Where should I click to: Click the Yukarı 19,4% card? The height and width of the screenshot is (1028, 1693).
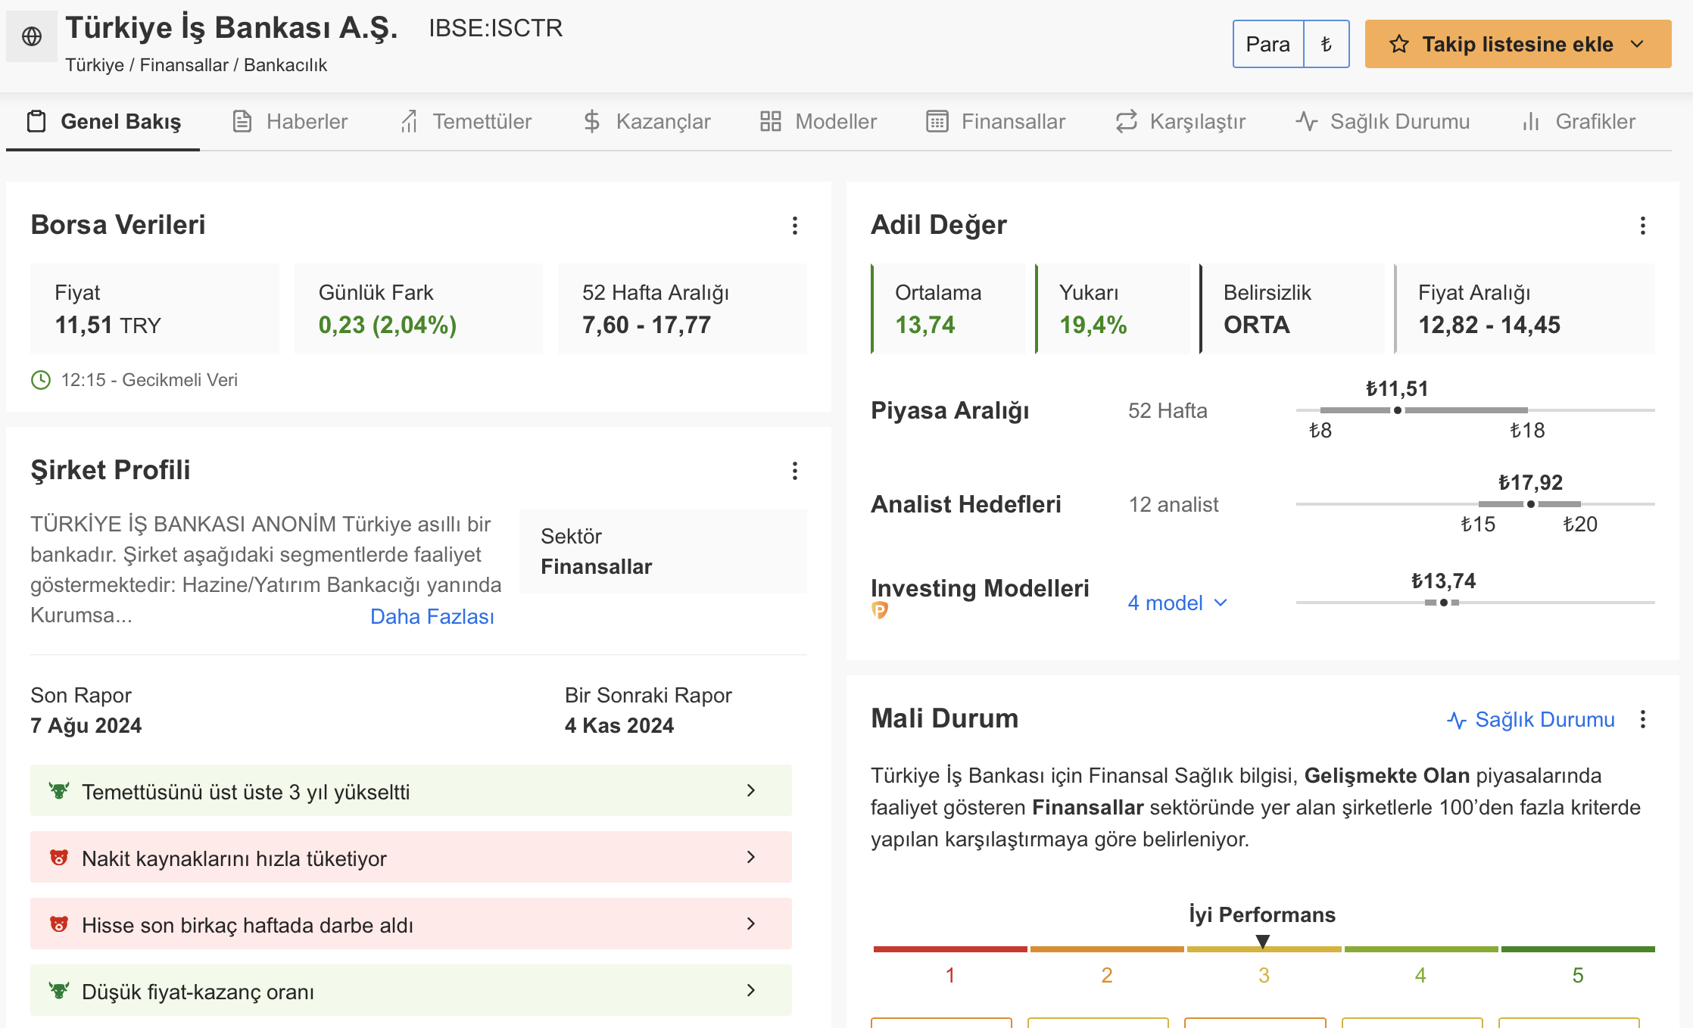(1112, 309)
